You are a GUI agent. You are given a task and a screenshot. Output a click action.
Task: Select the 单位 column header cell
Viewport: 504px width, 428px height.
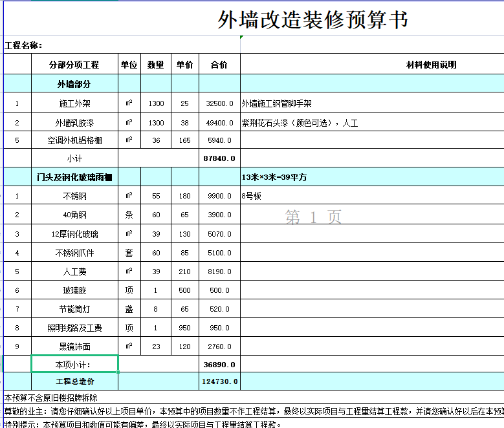pos(129,64)
